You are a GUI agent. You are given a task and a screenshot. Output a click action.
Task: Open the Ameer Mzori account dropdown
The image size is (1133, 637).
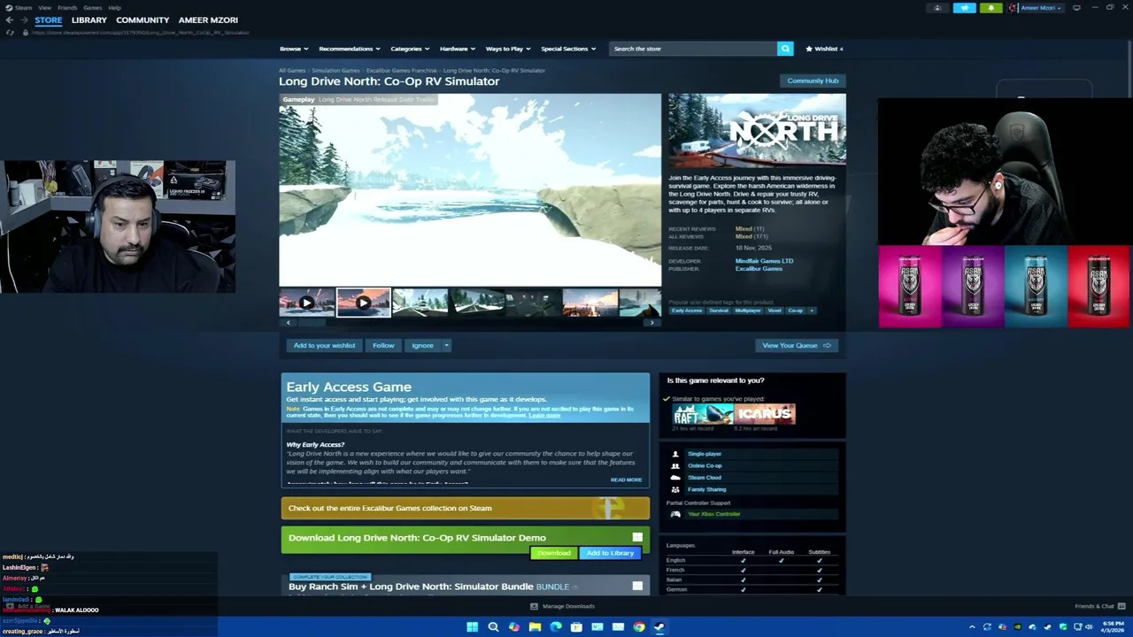coord(1038,8)
